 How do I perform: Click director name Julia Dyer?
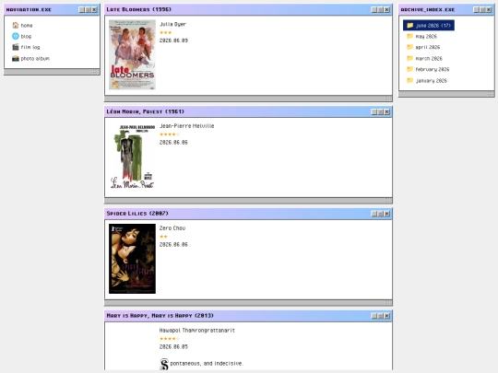(172, 24)
